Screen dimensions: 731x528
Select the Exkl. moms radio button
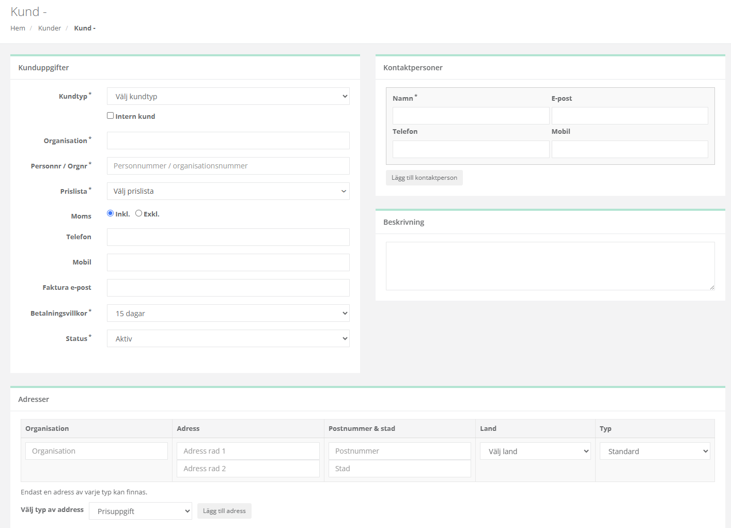pos(138,213)
